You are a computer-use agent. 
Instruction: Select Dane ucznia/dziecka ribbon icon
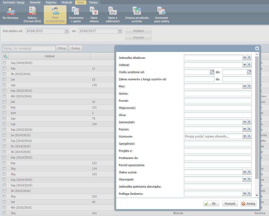[55, 15]
